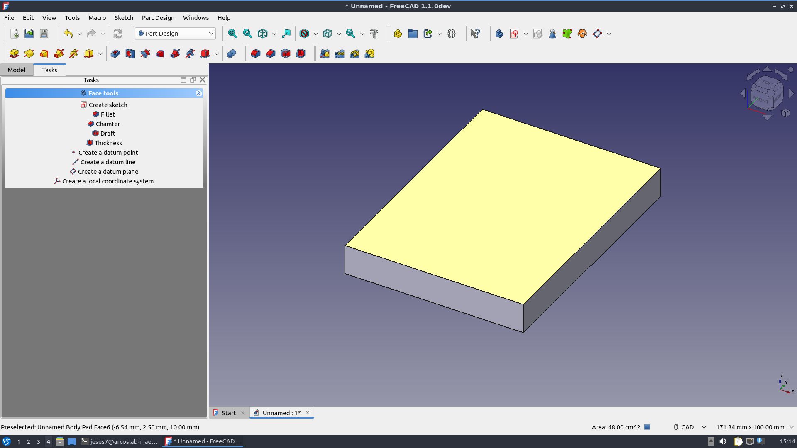797x448 pixels.
Task: Open the File menu
Action: (9, 18)
